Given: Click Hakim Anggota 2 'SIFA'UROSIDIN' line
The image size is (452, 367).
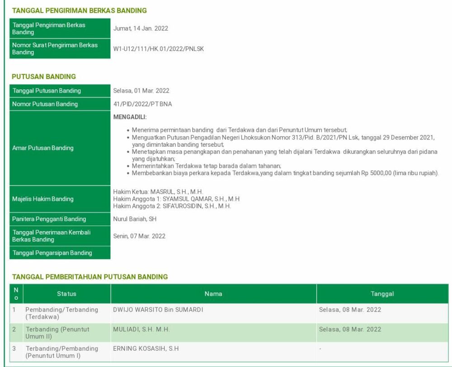Looking at the screenshot, I should click(172, 206).
